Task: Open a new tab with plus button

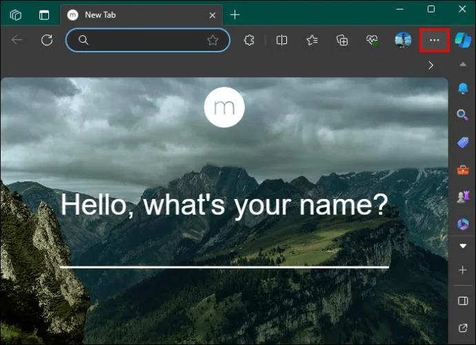Action: point(235,15)
